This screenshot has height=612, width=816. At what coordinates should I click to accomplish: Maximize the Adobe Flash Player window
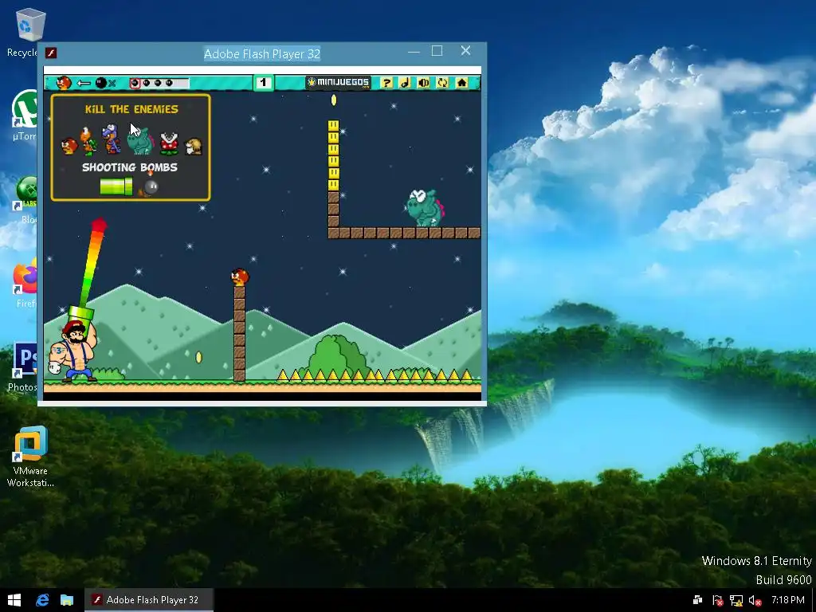pos(437,51)
